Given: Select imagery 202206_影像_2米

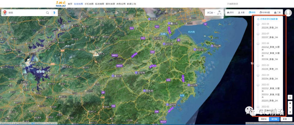Looking at the screenshot, I should tap(269, 59).
